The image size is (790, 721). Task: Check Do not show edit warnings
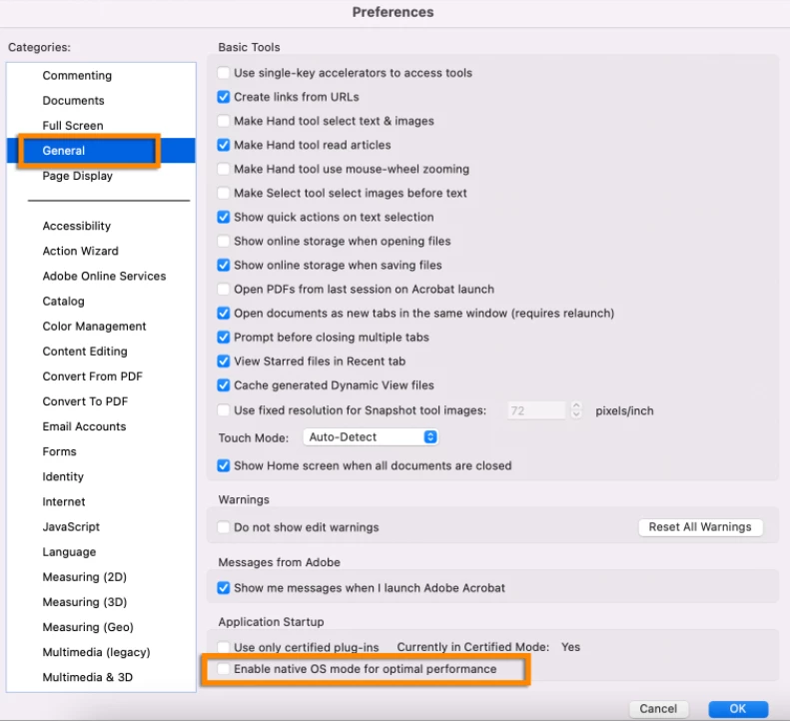pyautogui.click(x=223, y=527)
